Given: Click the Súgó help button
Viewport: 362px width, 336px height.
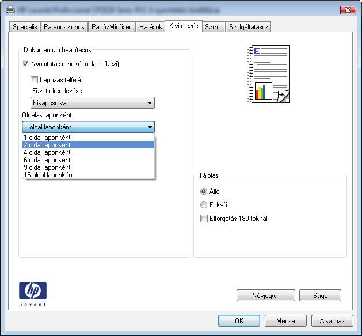Looking at the screenshot, I should coord(320,296).
